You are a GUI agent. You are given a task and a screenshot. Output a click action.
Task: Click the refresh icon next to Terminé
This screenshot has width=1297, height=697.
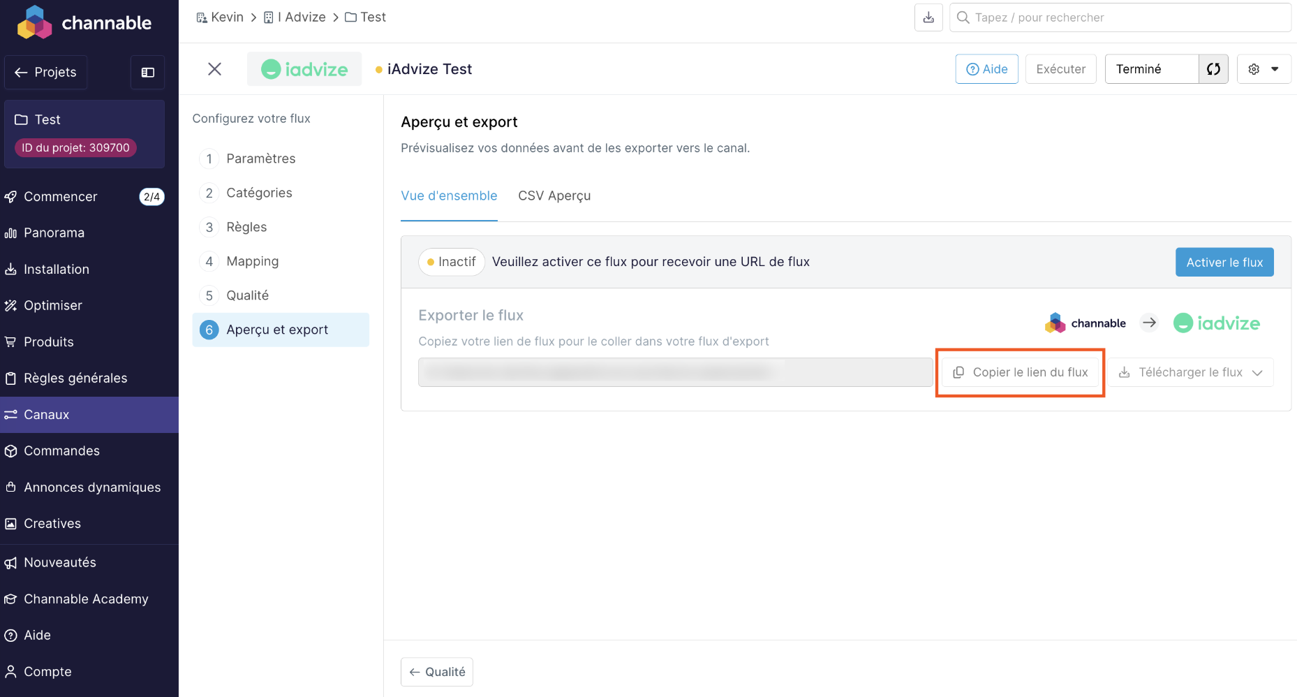click(1213, 69)
